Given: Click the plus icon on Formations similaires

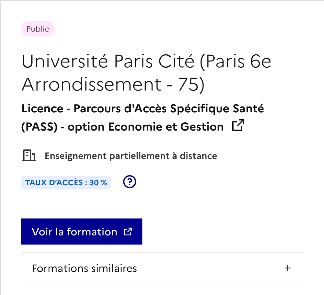Looking at the screenshot, I should pos(287,268).
